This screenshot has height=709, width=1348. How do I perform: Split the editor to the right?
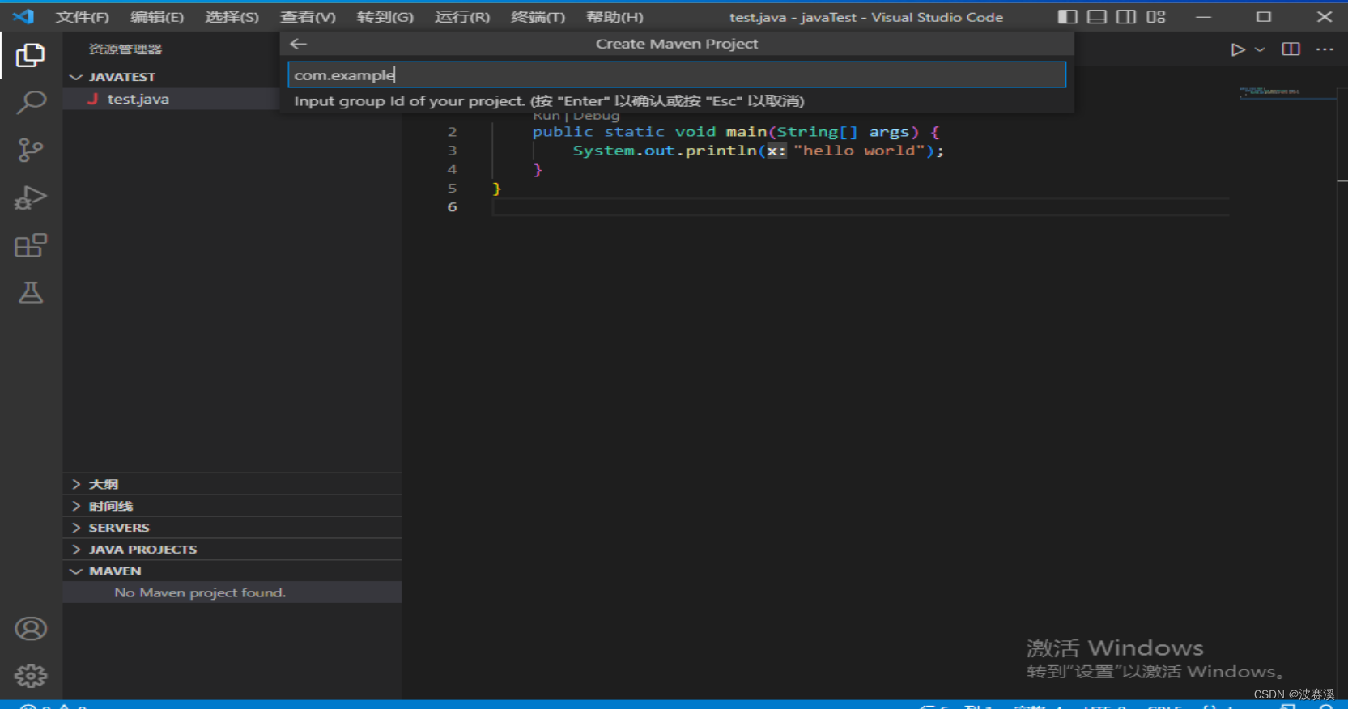1291,49
